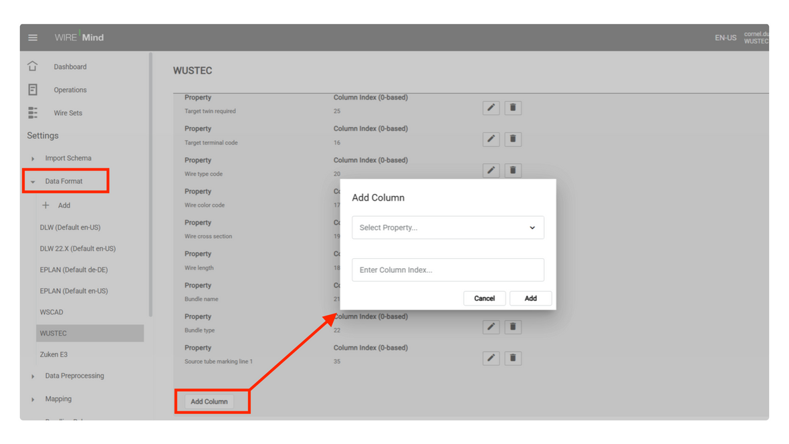
Task: Expand the Data Preprocessing section
Action: 33,376
